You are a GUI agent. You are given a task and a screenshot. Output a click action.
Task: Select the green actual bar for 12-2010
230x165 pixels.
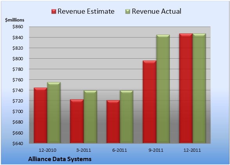pos(54,113)
